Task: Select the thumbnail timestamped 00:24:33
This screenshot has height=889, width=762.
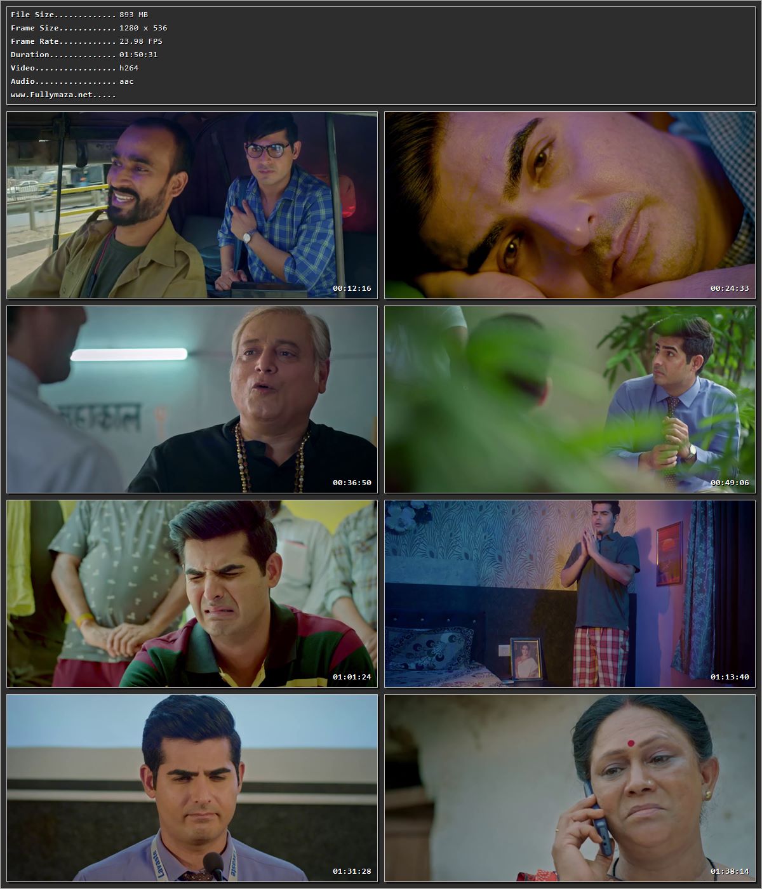Action: pos(570,205)
